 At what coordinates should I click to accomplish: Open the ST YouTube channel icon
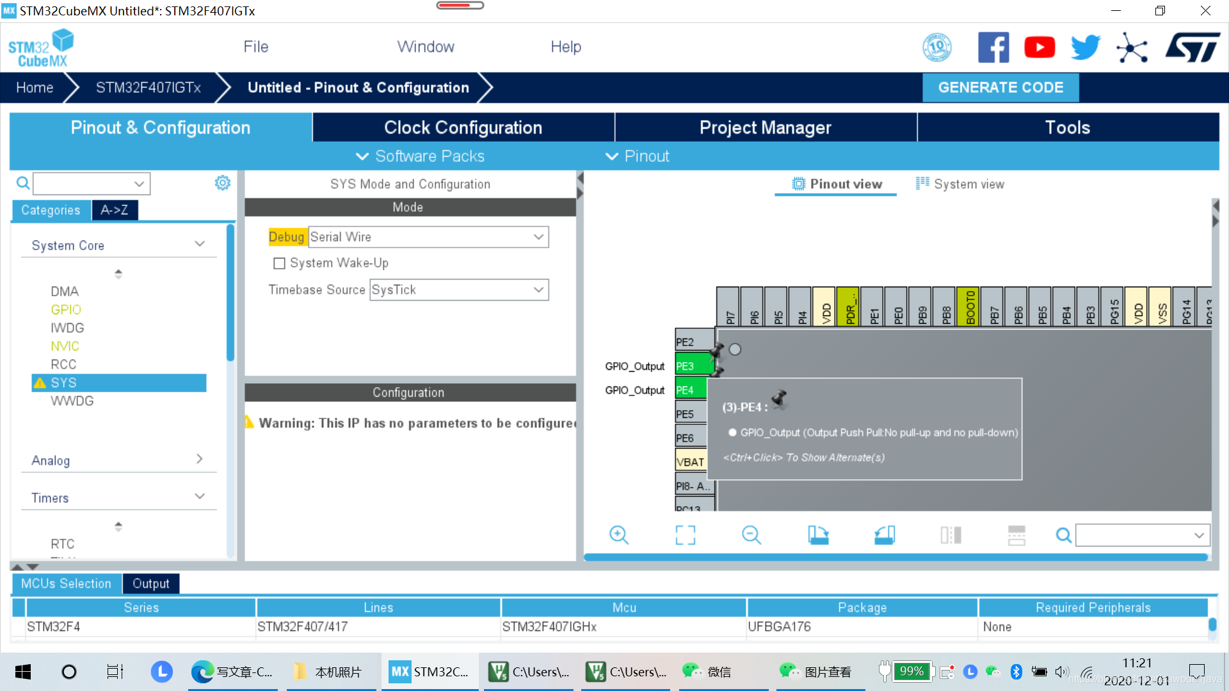[1040, 47]
